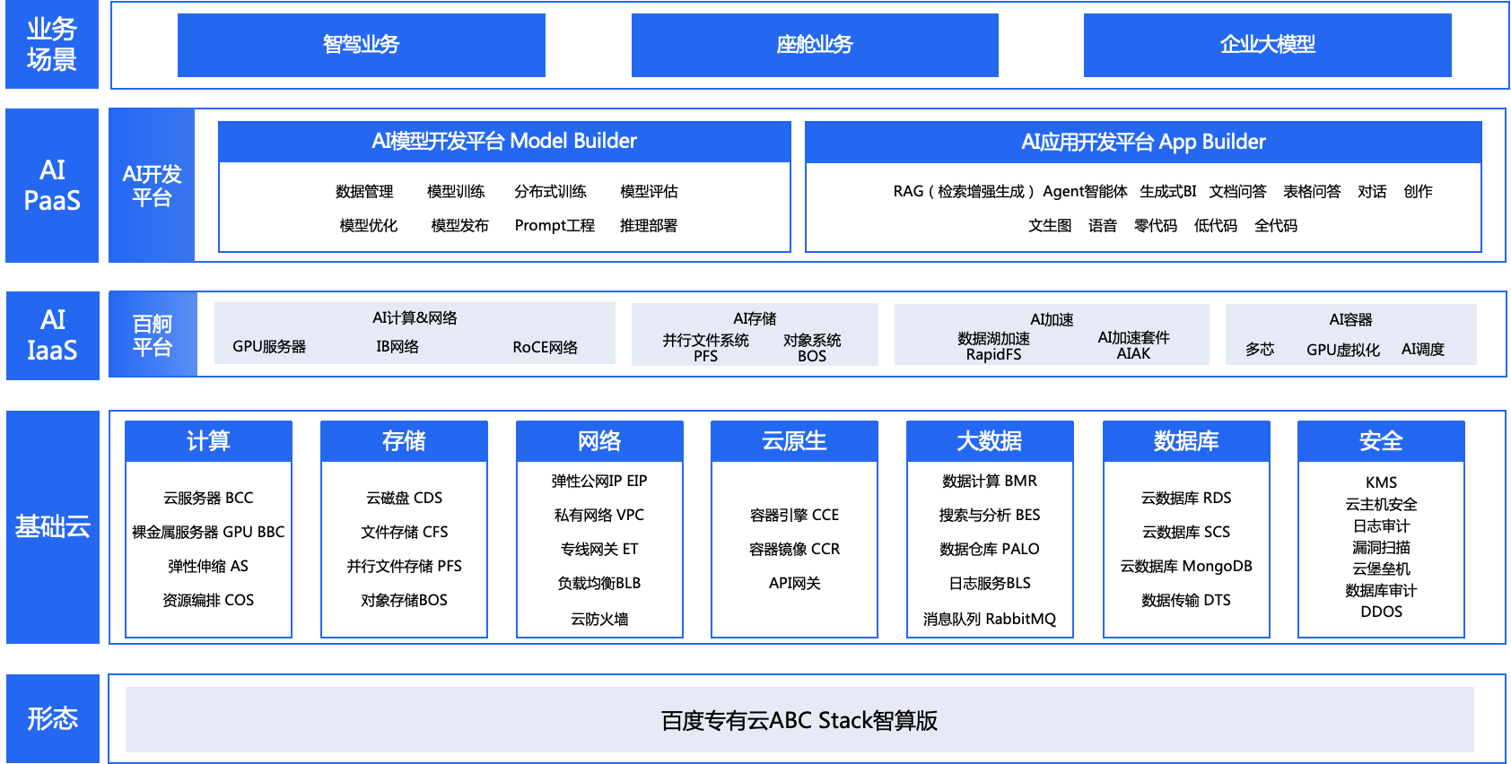Click the GPU虚拟化 text
1511x764 pixels.
[x=1343, y=350]
